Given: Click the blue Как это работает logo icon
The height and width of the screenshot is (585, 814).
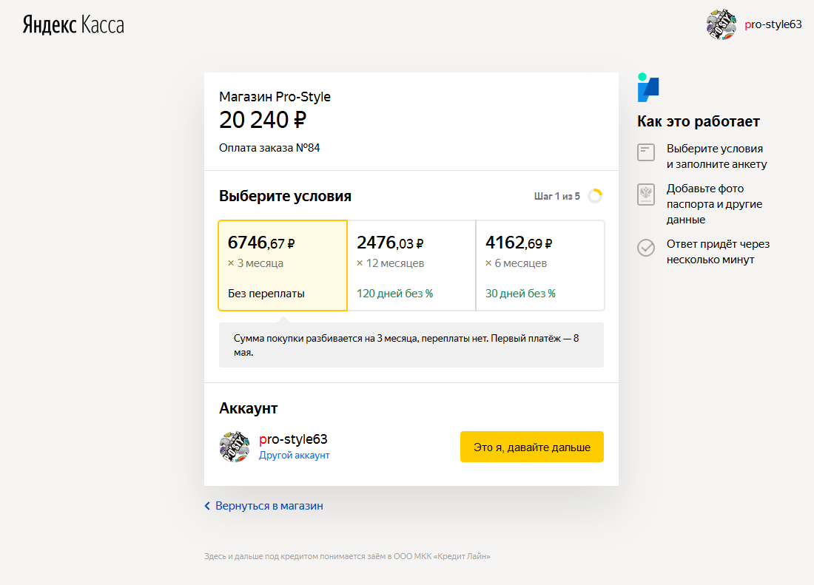Looking at the screenshot, I should (648, 88).
